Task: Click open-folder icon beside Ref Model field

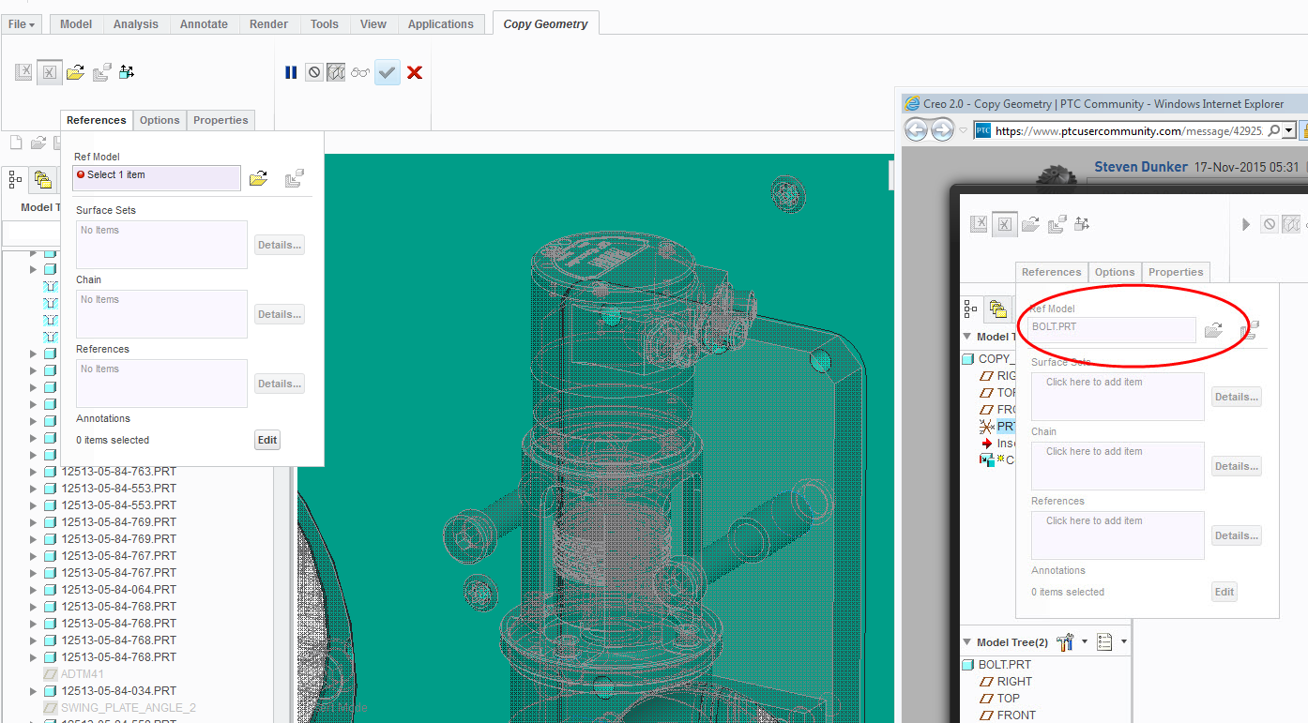Action: 259,178
